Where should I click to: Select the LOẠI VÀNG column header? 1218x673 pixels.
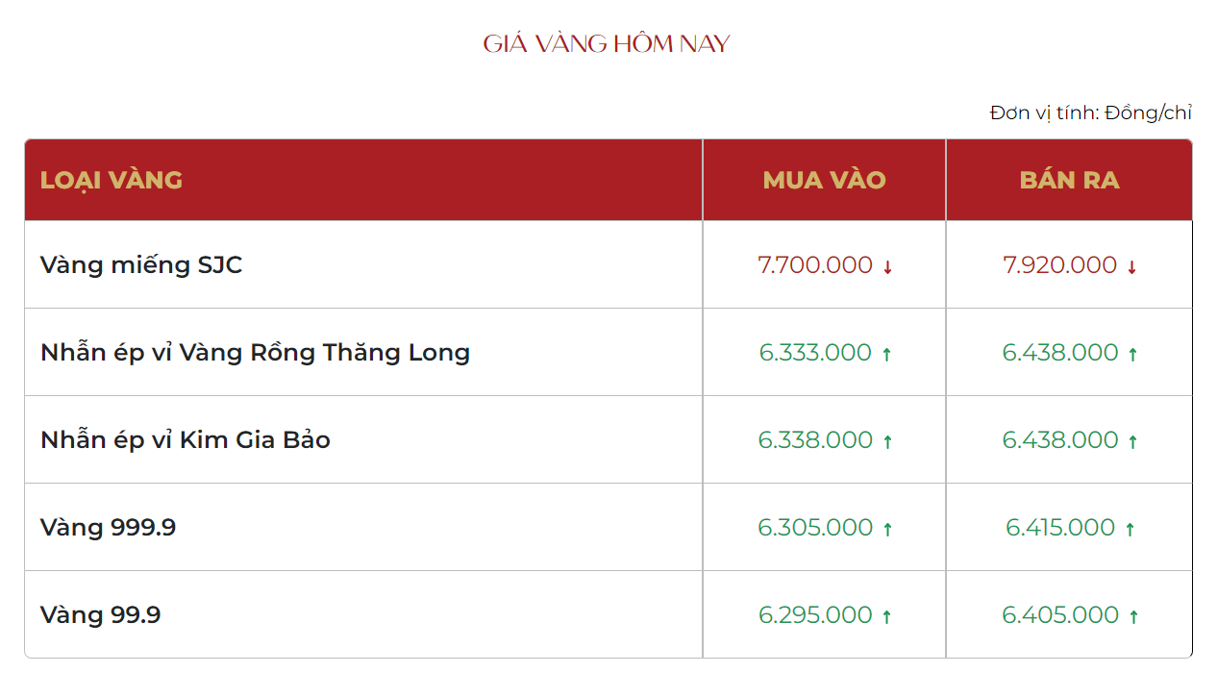coord(112,180)
